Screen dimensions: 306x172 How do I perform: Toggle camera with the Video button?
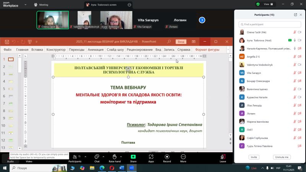pyautogui.click(x=29, y=157)
